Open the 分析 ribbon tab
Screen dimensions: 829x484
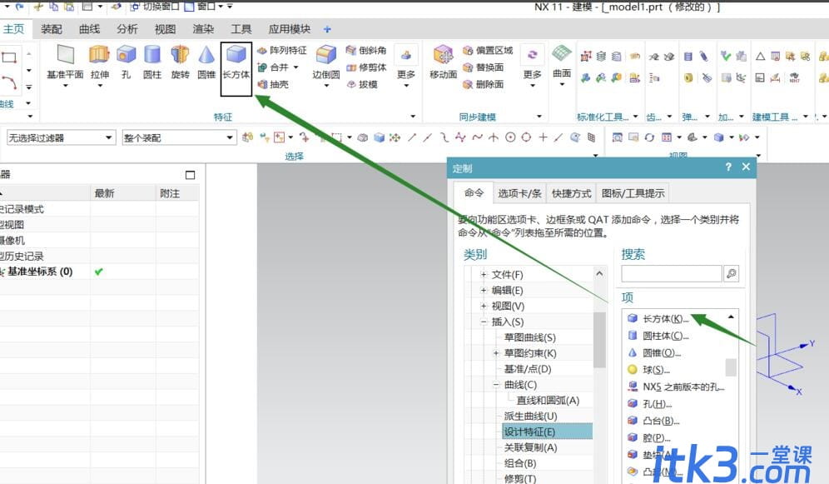coord(127,29)
